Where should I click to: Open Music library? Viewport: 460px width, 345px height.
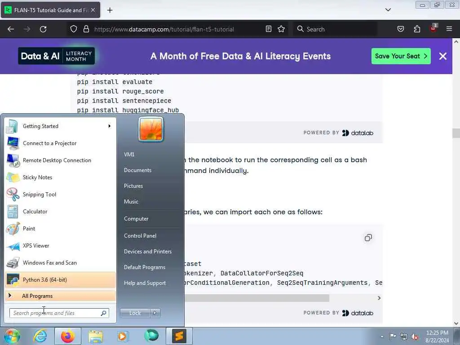click(131, 202)
